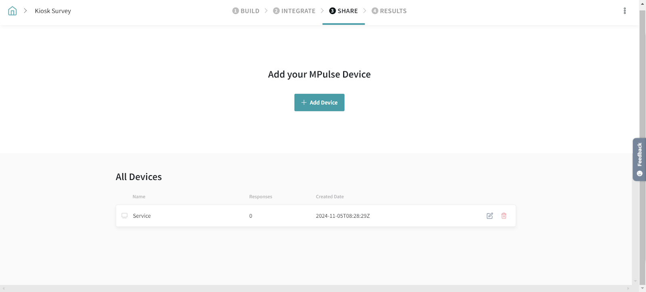The width and height of the screenshot is (646, 292).
Task: Open the three-dot more options menu
Action: click(x=625, y=11)
